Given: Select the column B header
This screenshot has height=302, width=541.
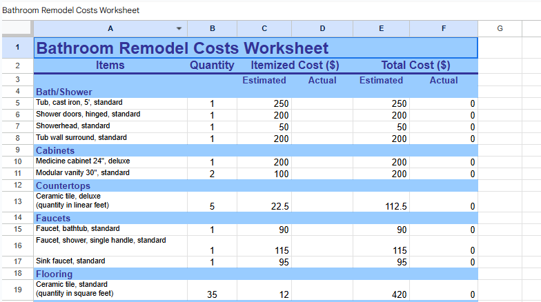Looking at the screenshot, I should point(212,28).
